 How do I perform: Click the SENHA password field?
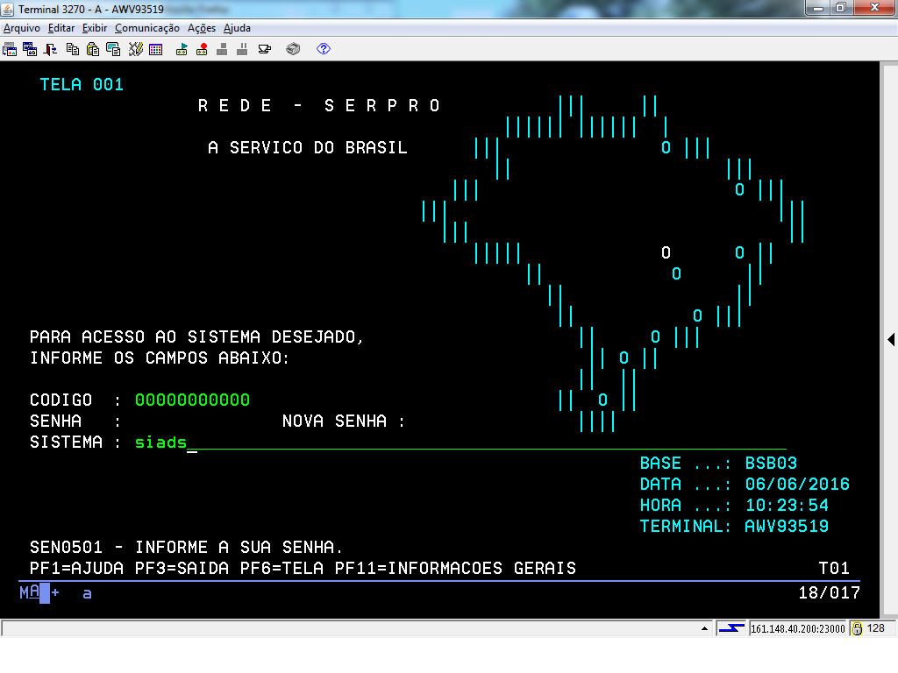192,422
